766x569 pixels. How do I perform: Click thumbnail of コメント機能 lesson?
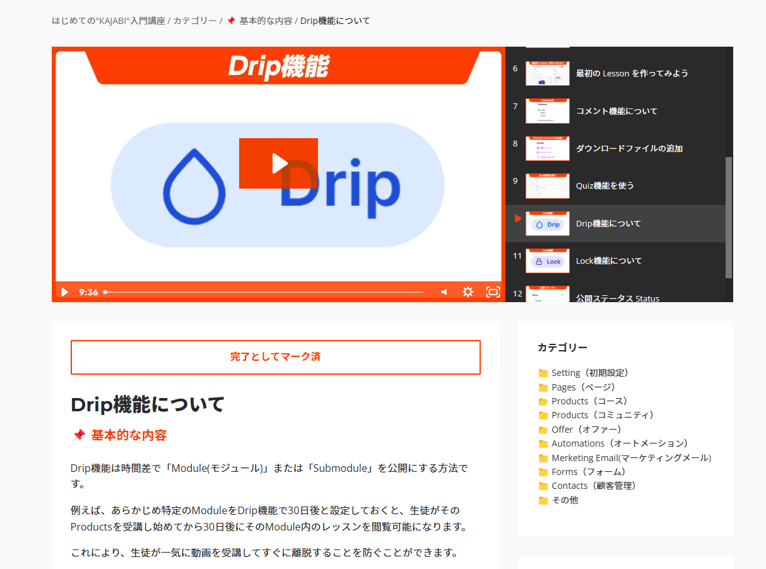coord(548,111)
